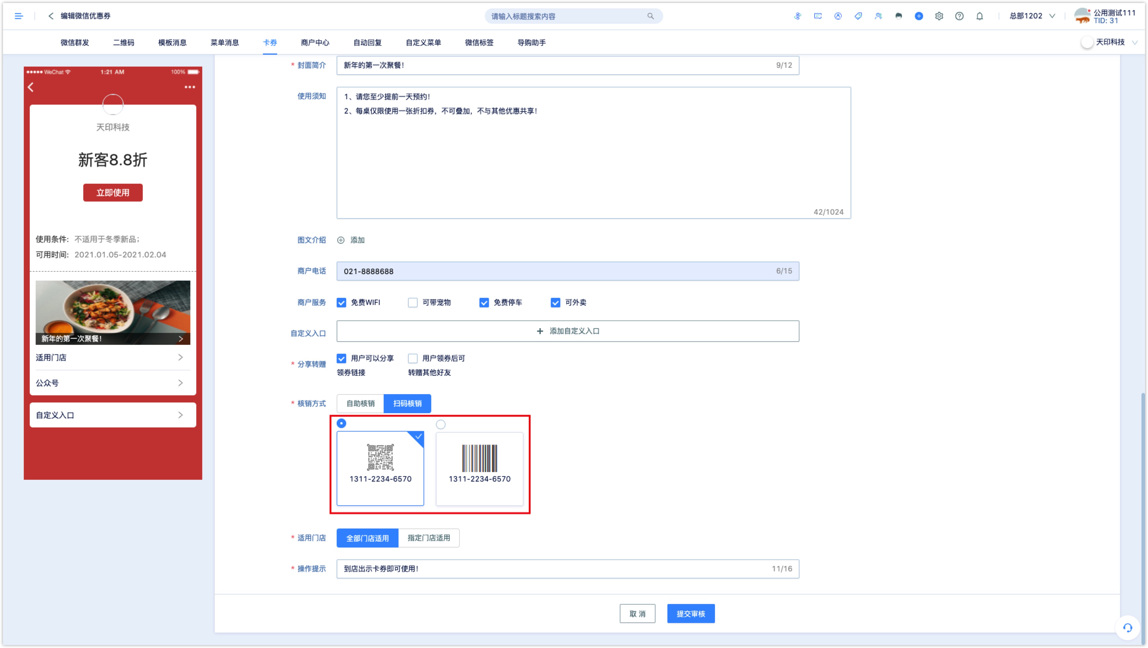
Task: Click the 取消 button
Action: click(637, 614)
